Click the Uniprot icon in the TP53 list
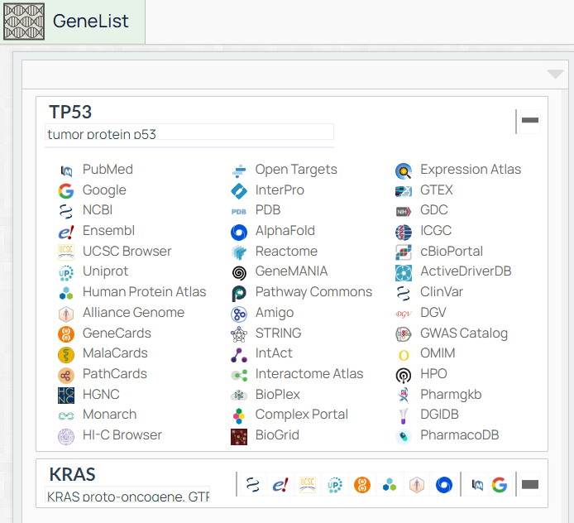Image resolution: width=574 pixels, height=523 pixels. (x=66, y=272)
